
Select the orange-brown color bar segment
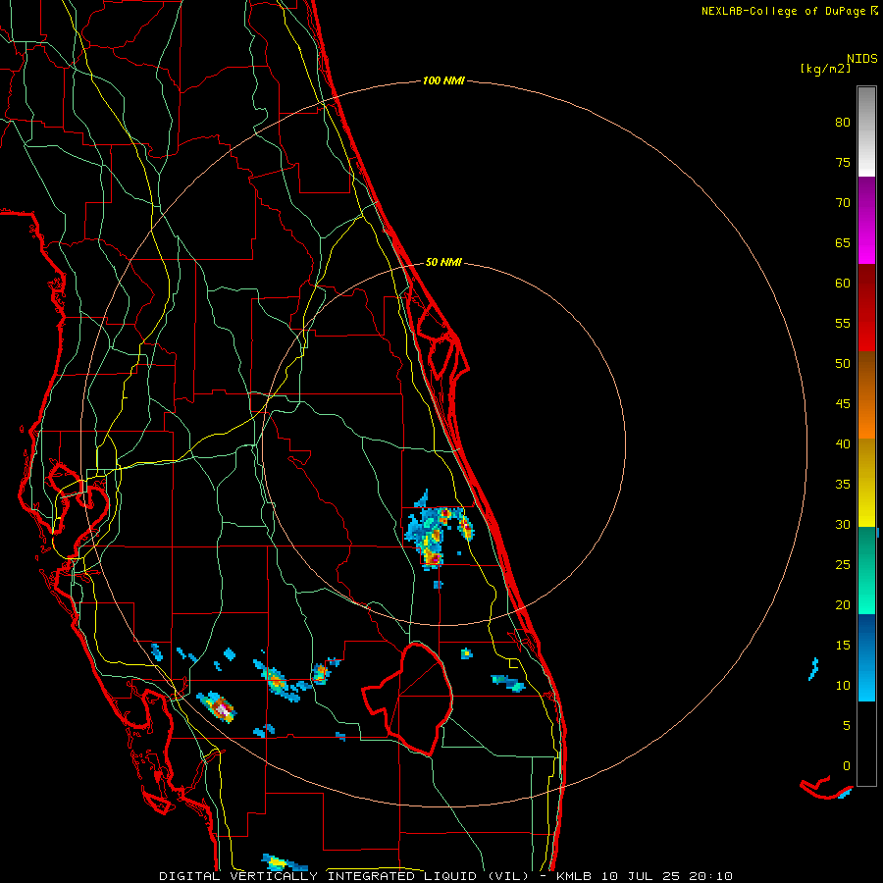(x=866, y=395)
